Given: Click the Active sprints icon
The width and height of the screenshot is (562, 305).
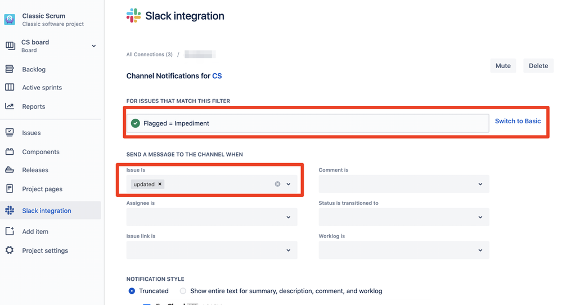Looking at the screenshot, I should (10, 87).
